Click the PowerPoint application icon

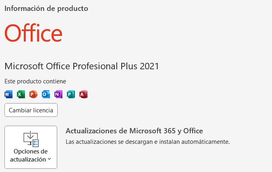click(33, 94)
